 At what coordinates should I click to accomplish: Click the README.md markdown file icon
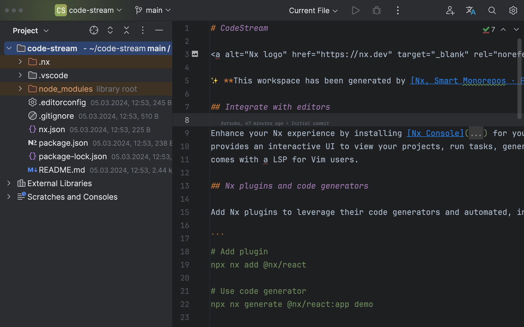(32, 170)
